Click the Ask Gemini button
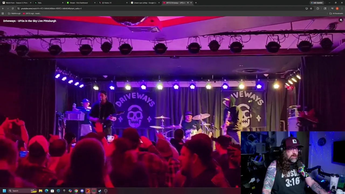Viewport: 345px width, 194px height. (x=317, y=3)
